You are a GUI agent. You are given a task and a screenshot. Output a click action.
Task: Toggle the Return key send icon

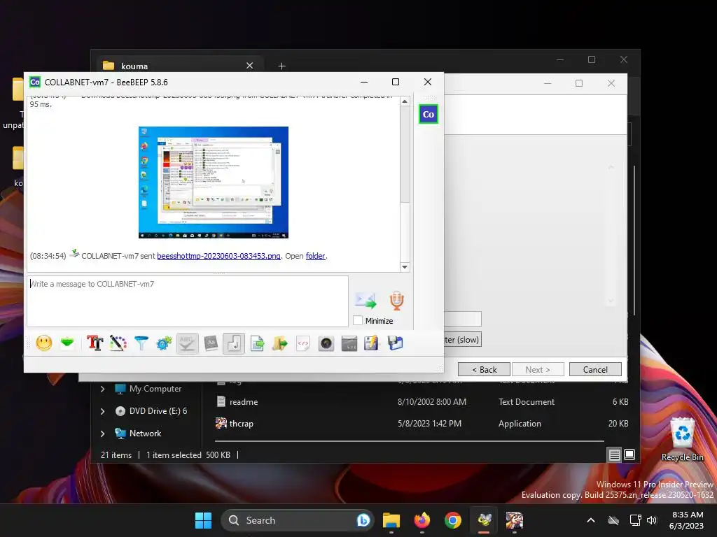pos(234,343)
